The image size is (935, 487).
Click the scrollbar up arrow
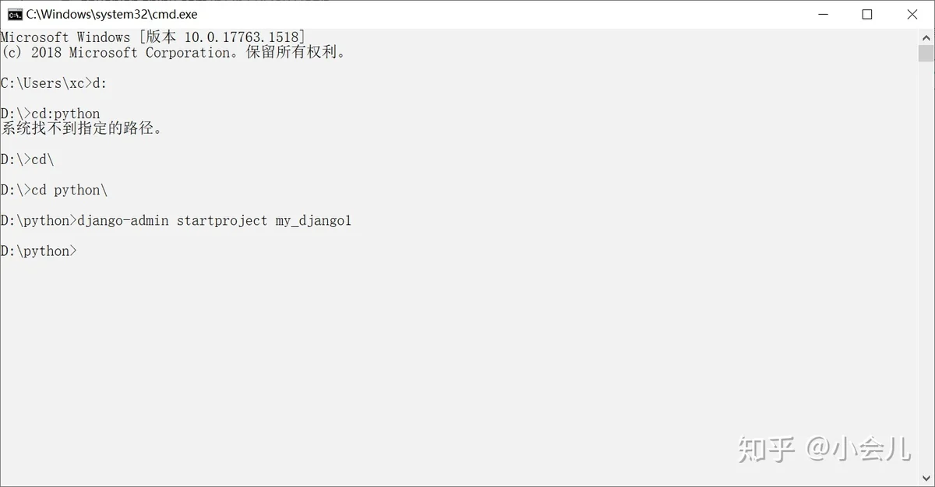pyautogui.click(x=926, y=37)
